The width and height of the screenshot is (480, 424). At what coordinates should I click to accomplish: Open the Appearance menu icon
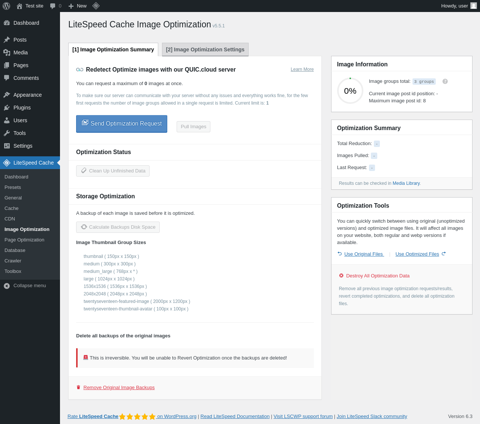tap(7, 95)
